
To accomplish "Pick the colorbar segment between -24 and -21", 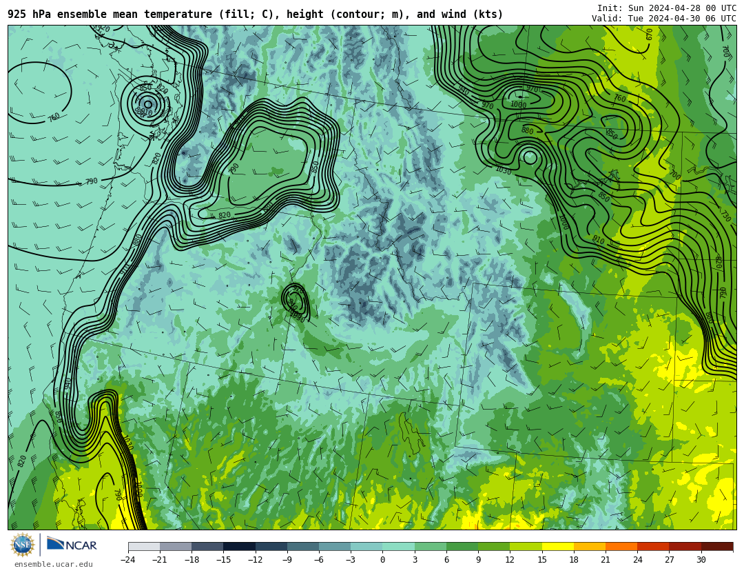I will (144, 546).
